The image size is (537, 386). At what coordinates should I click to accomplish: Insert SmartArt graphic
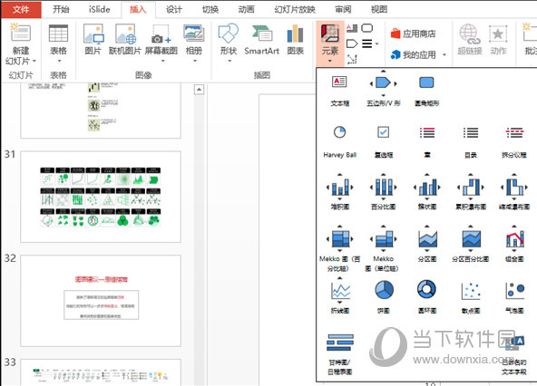(261, 40)
